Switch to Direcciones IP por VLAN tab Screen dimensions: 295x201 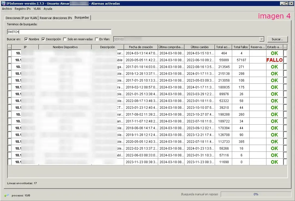click(21, 18)
